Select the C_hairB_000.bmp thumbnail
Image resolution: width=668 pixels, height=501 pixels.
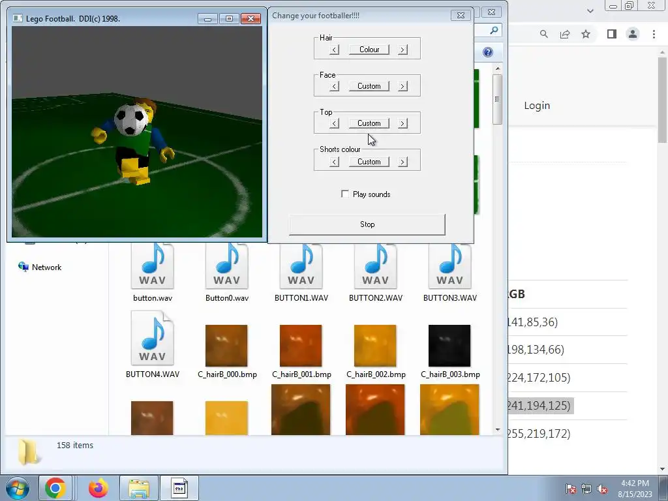pos(226,346)
